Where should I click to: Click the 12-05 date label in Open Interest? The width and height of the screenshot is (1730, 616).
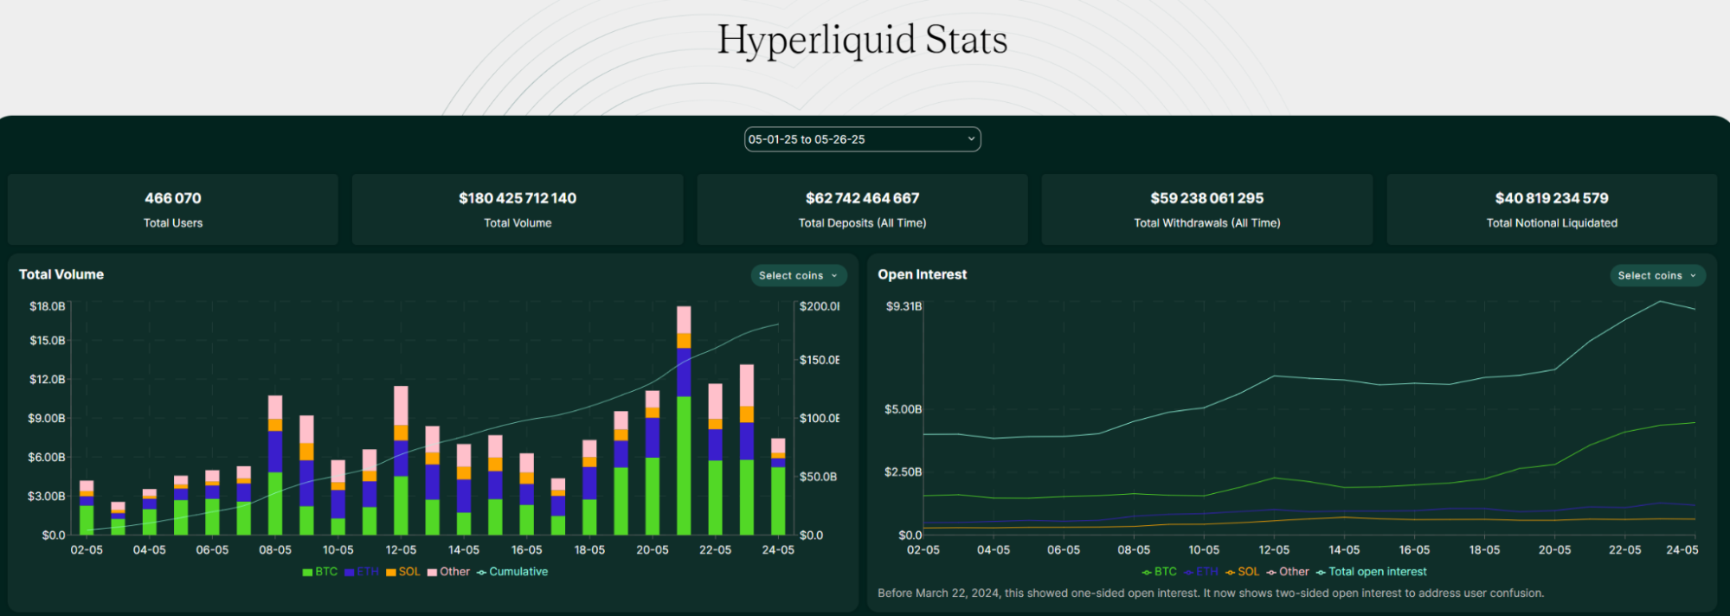pos(1274,549)
